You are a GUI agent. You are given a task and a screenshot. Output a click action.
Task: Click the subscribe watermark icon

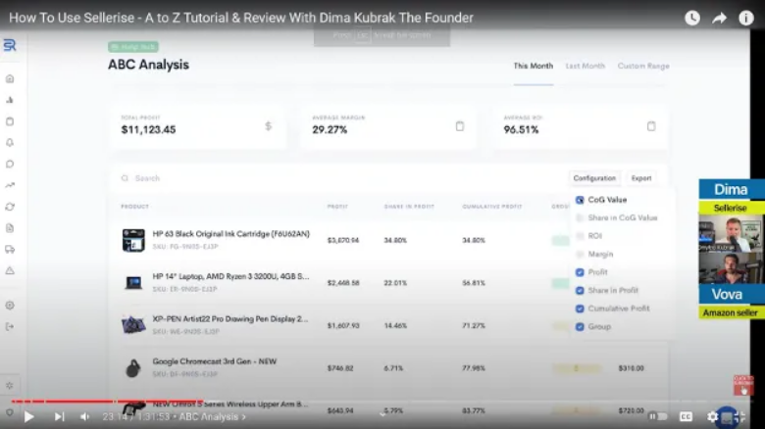(743, 385)
